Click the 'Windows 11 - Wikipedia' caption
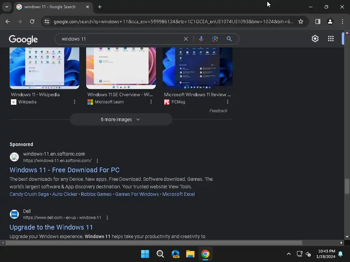350x262 pixels. [x=35, y=94]
